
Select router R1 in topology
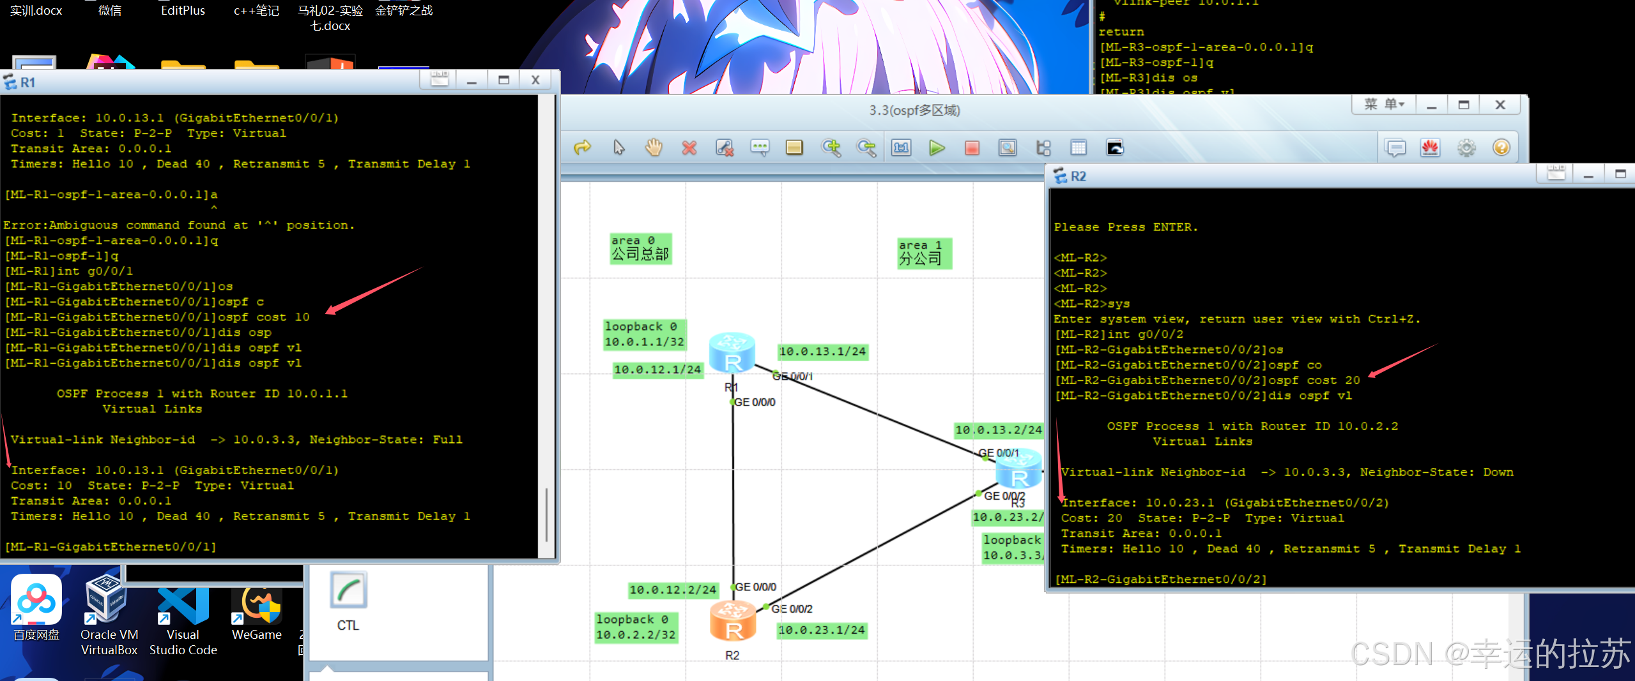(732, 352)
